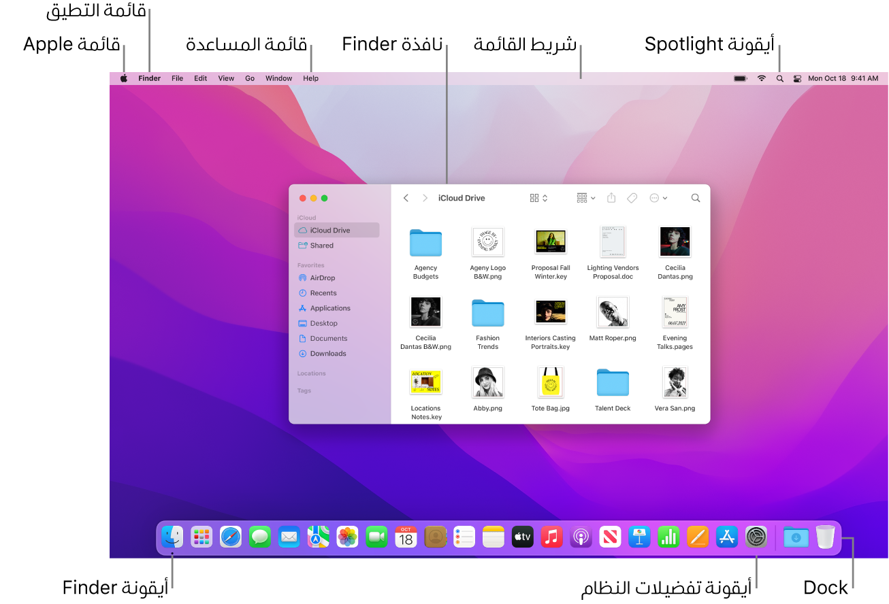Open the Podcasts app
This screenshot has height=604, width=889.
pyautogui.click(x=581, y=537)
